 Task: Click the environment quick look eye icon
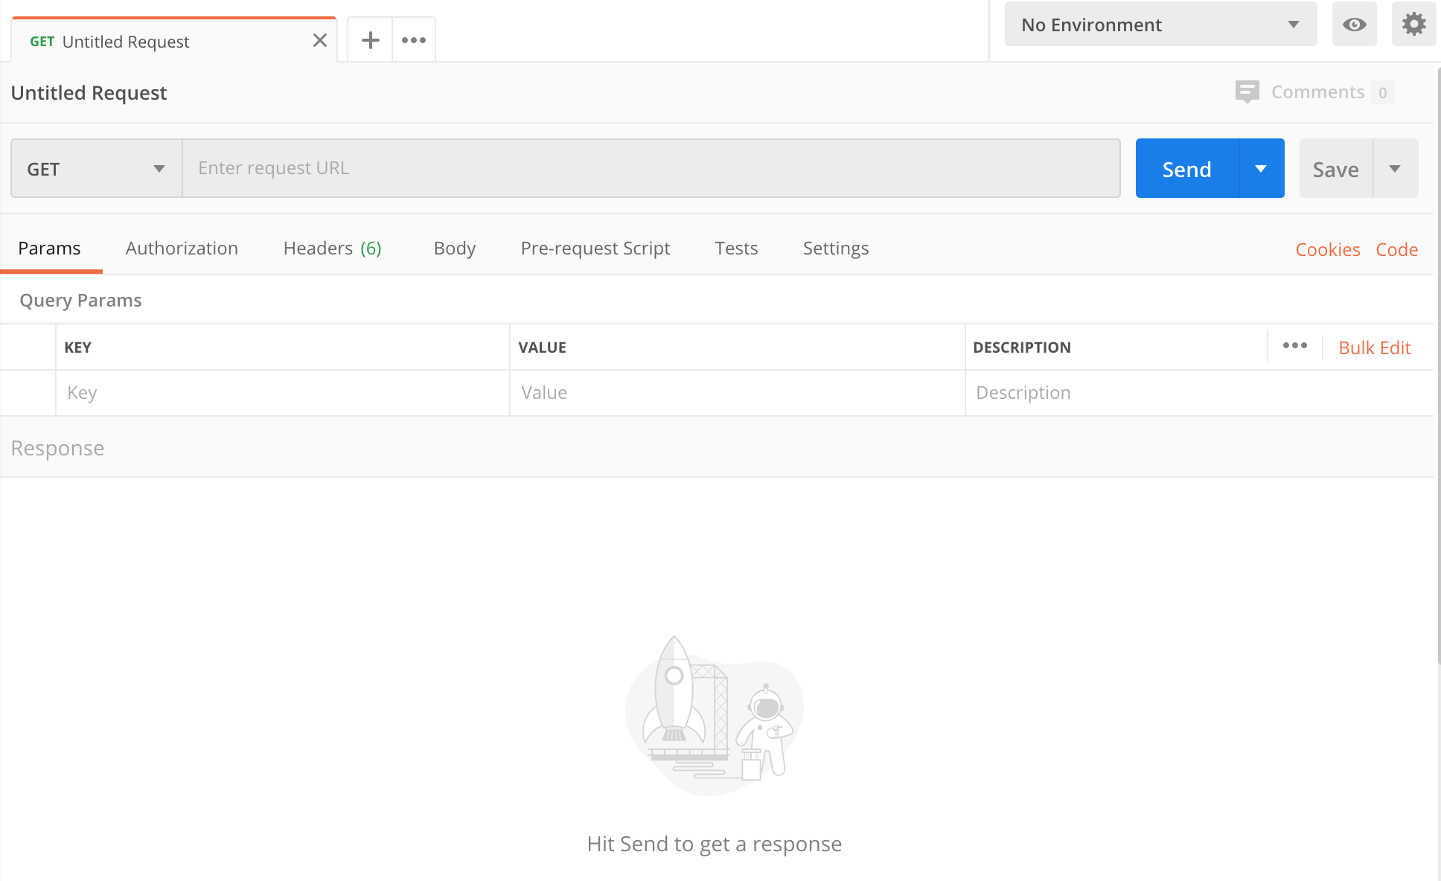[1354, 25]
